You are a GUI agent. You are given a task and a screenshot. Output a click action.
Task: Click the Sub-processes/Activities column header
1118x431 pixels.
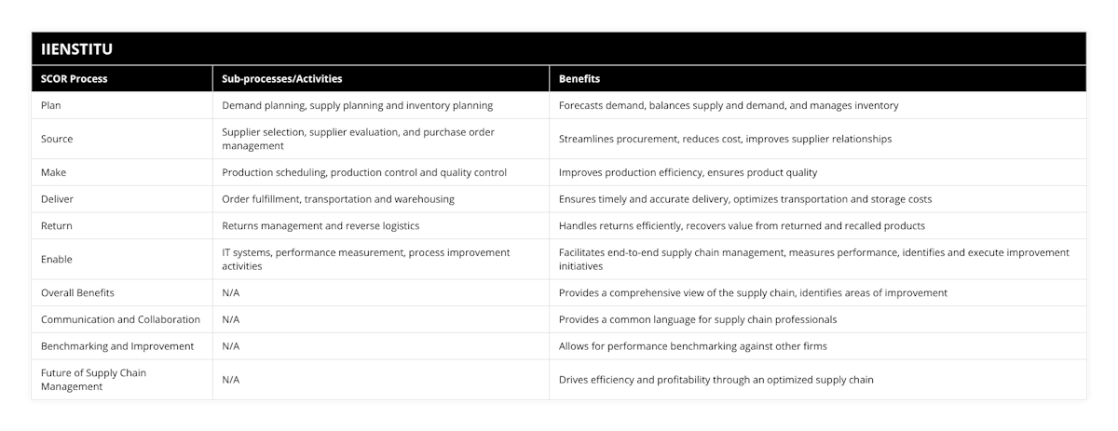[275, 79]
